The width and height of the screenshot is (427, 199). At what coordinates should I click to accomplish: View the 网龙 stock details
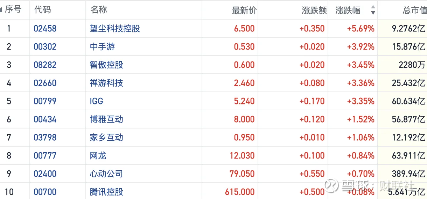click(x=98, y=155)
